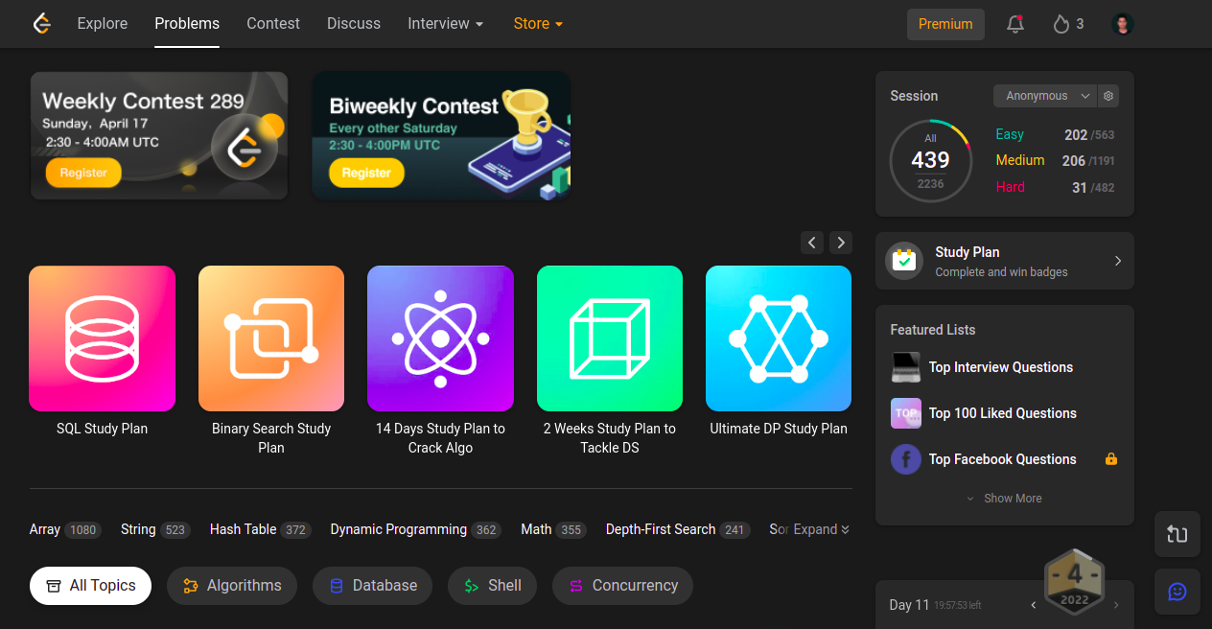1212x629 pixels.
Task: Open the Store dropdown menu
Action: coord(538,23)
